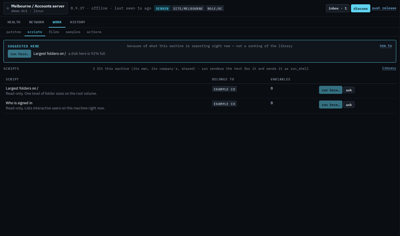Click EXAMPLE CO badge in Who is signed in row
This screenshot has width=400, height=236.
point(224,104)
